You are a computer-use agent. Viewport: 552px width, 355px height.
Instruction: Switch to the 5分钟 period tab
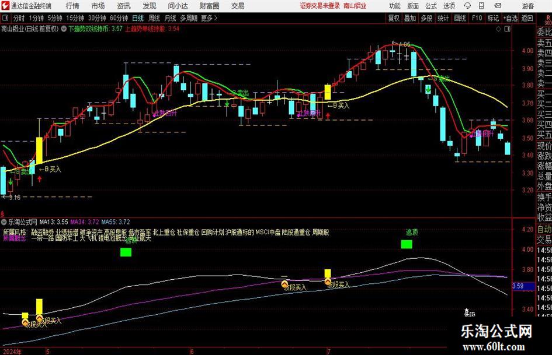point(55,18)
